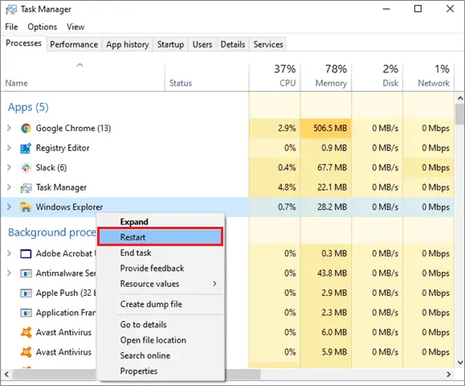The width and height of the screenshot is (465, 386).
Task: Sort by the CPU column header
Action: (x=275, y=76)
